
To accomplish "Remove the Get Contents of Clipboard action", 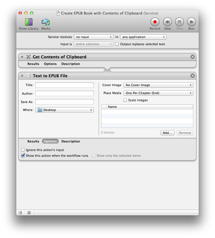I will 192,57.
